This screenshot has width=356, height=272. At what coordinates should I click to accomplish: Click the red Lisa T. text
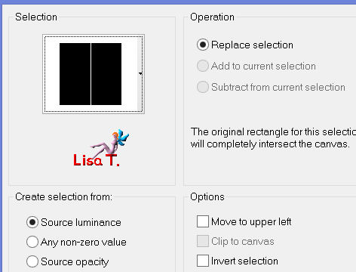97,160
